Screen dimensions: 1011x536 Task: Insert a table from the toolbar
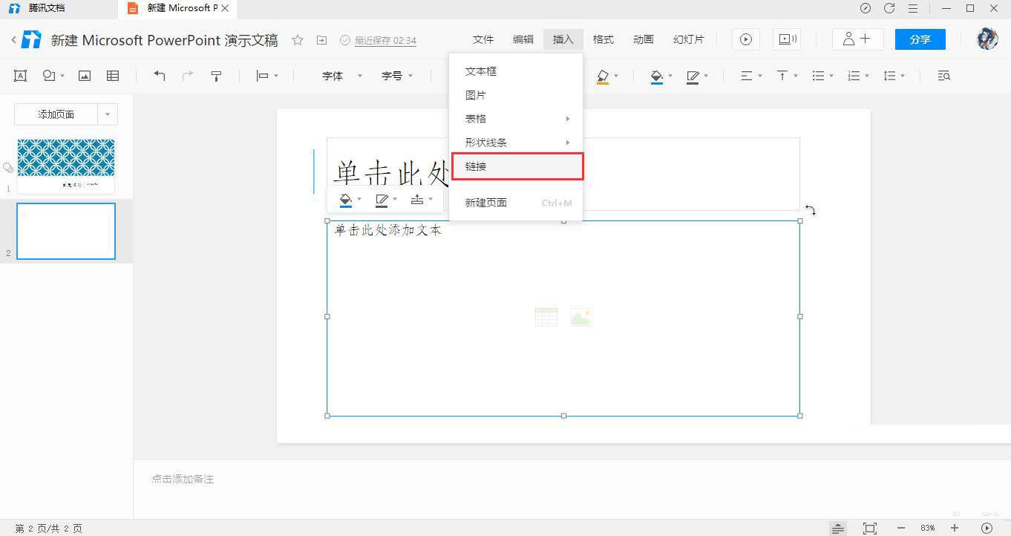[113, 75]
